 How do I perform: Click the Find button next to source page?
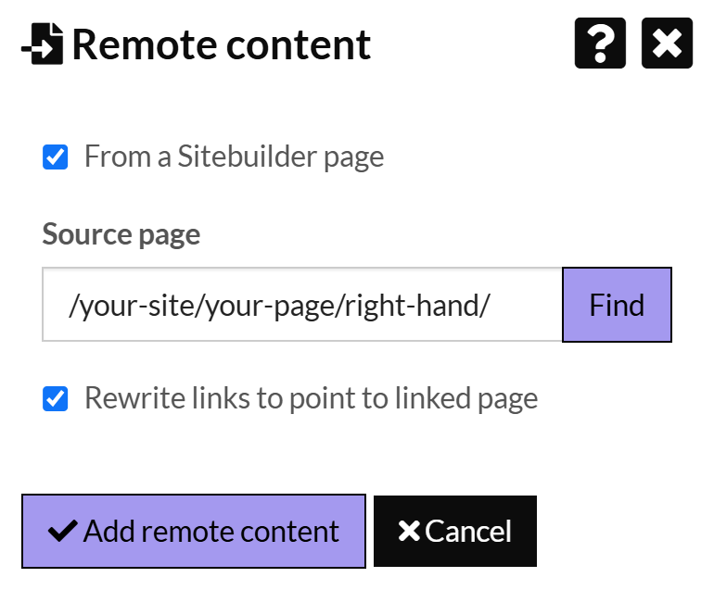(x=617, y=305)
